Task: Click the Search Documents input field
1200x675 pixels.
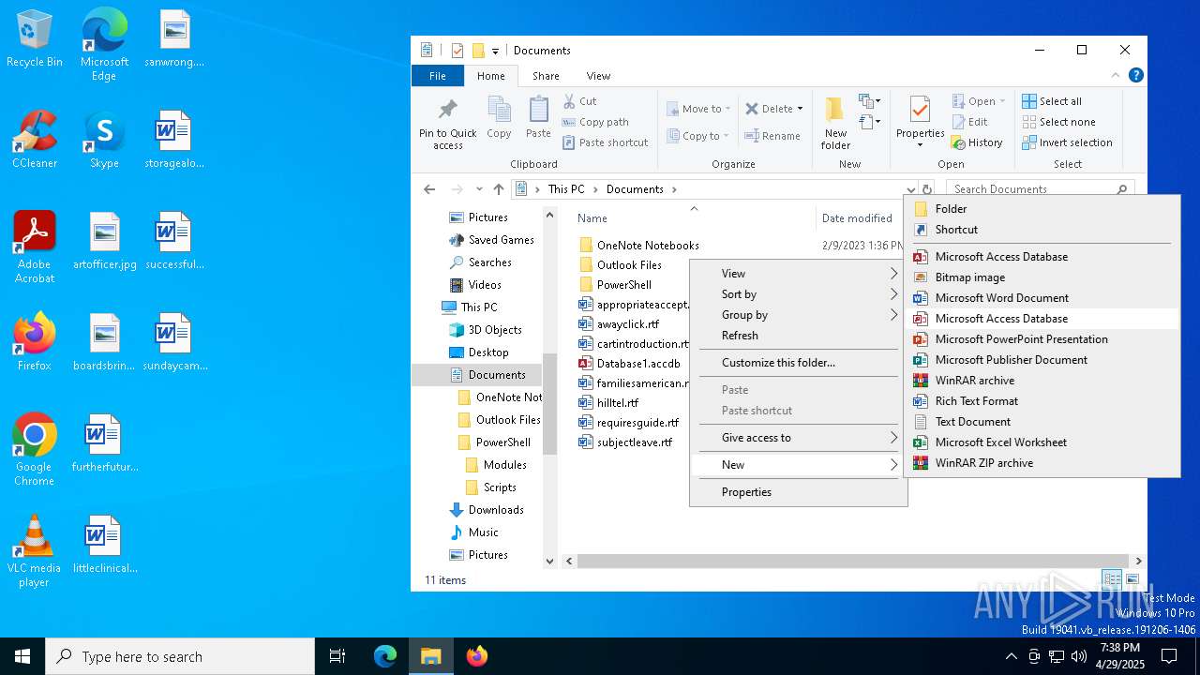Action: click(x=1031, y=188)
